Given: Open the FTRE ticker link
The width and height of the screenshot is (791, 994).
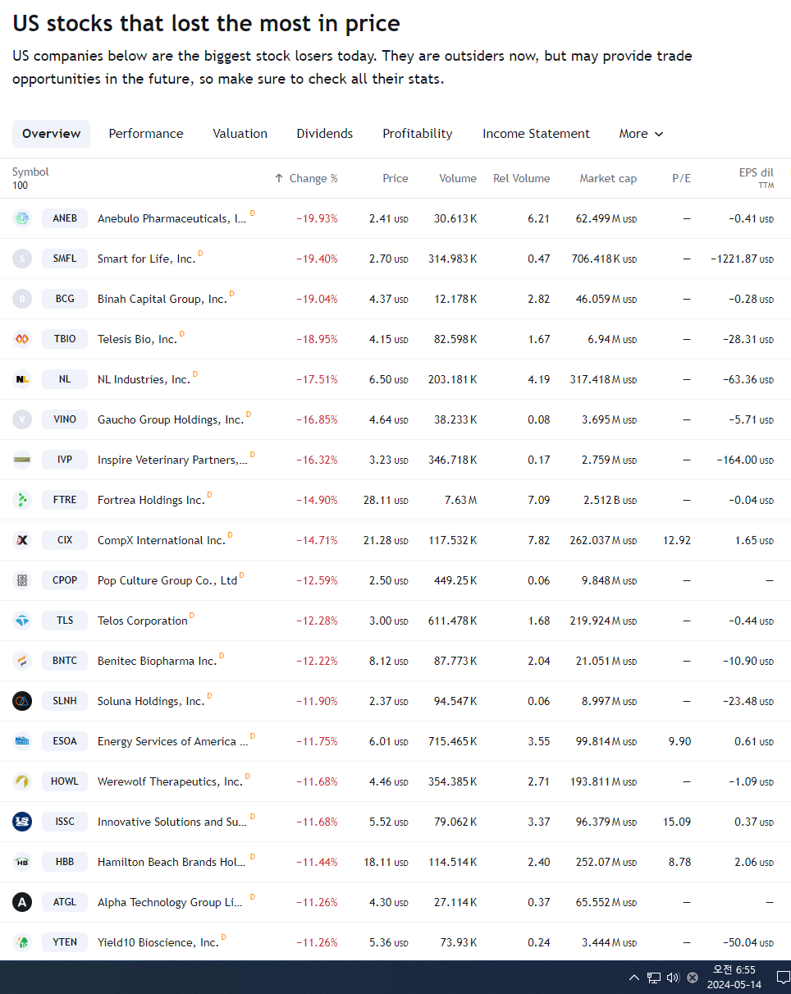Looking at the screenshot, I should point(65,500).
